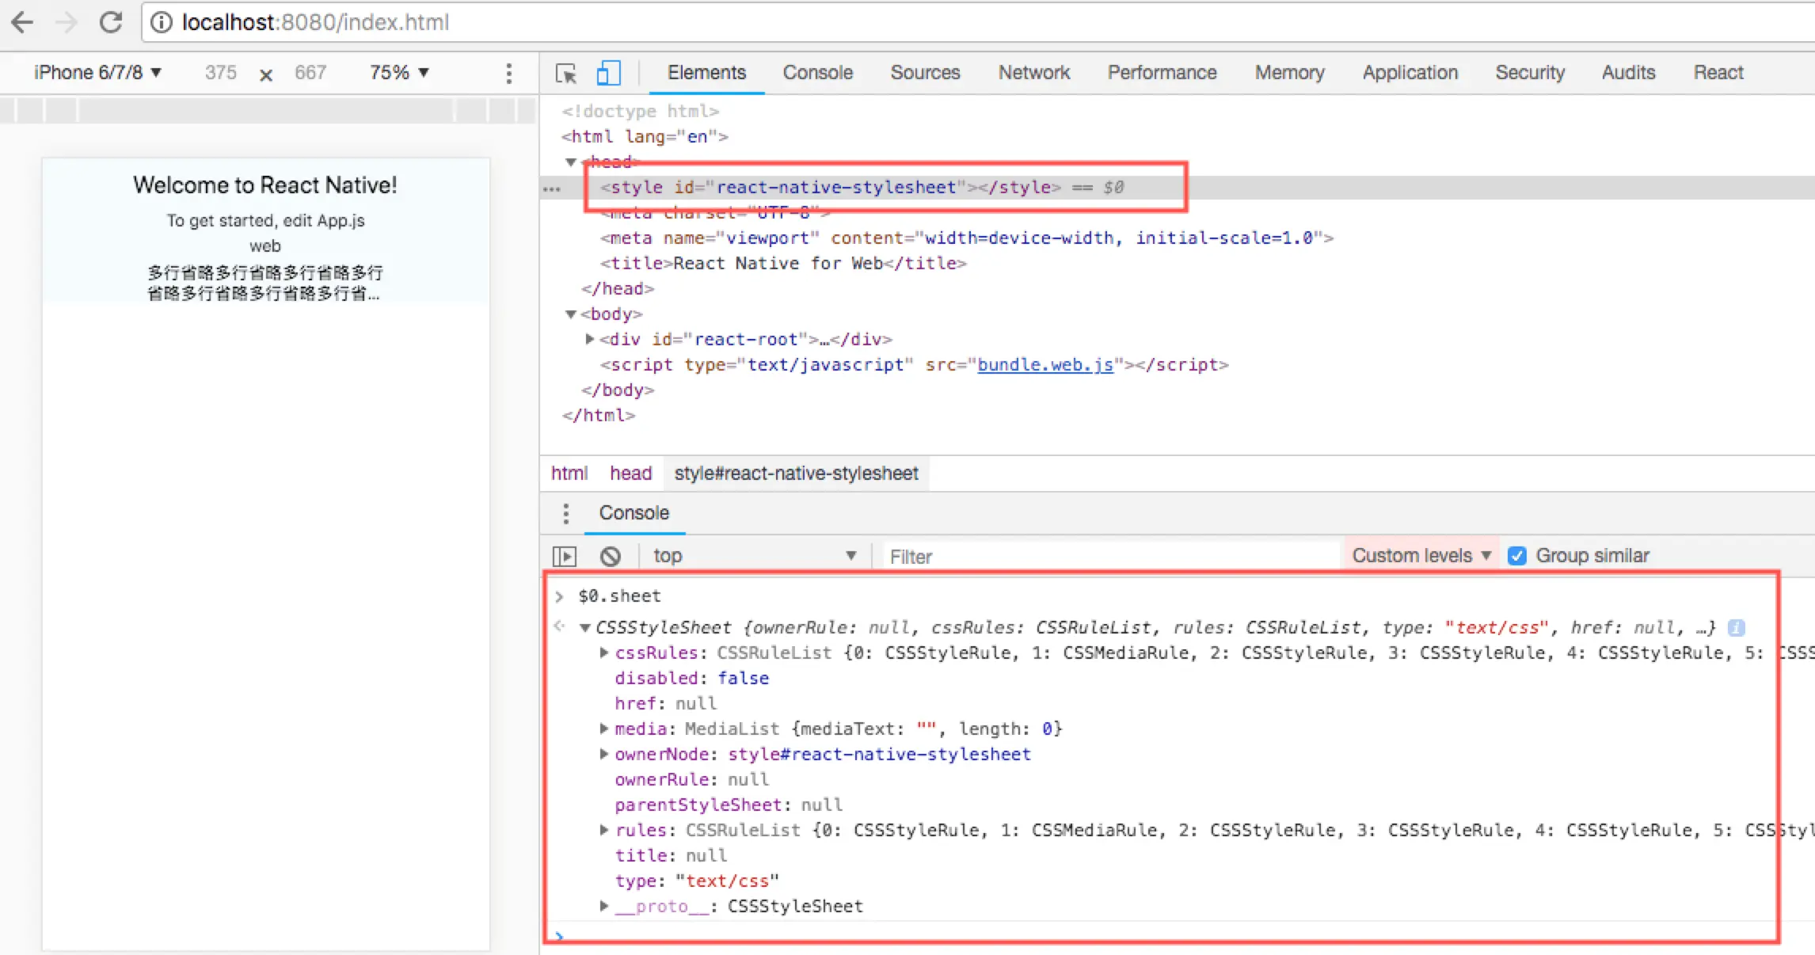Open device toolbar three-dot options menu

point(508,73)
